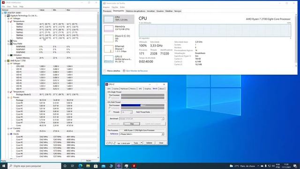The height and width of the screenshot is (169, 300).
Task: Click the taskbar search box
Action: tap(34, 166)
